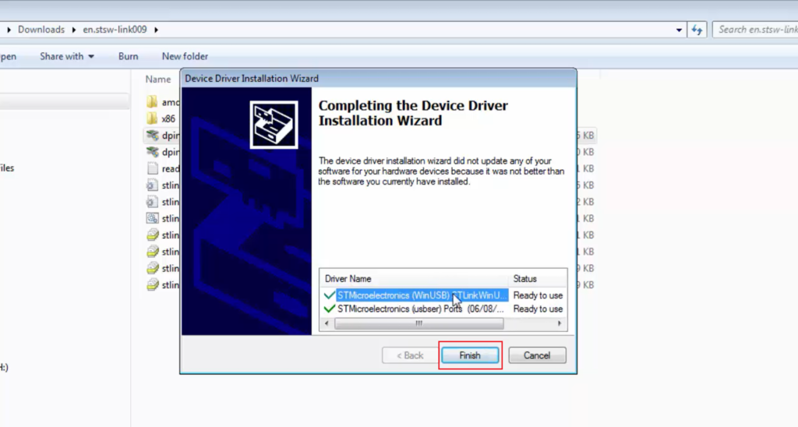Select the readme text file icon
The width and height of the screenshot is (798, 427).
coord(152,168)
